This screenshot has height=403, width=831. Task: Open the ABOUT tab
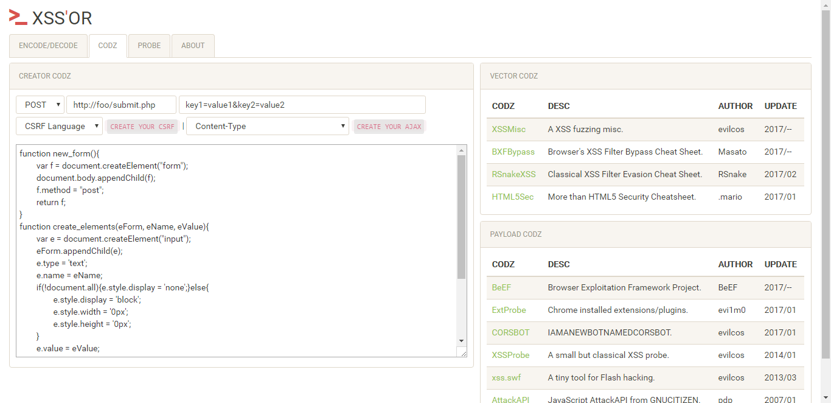(x=193, y=45)
